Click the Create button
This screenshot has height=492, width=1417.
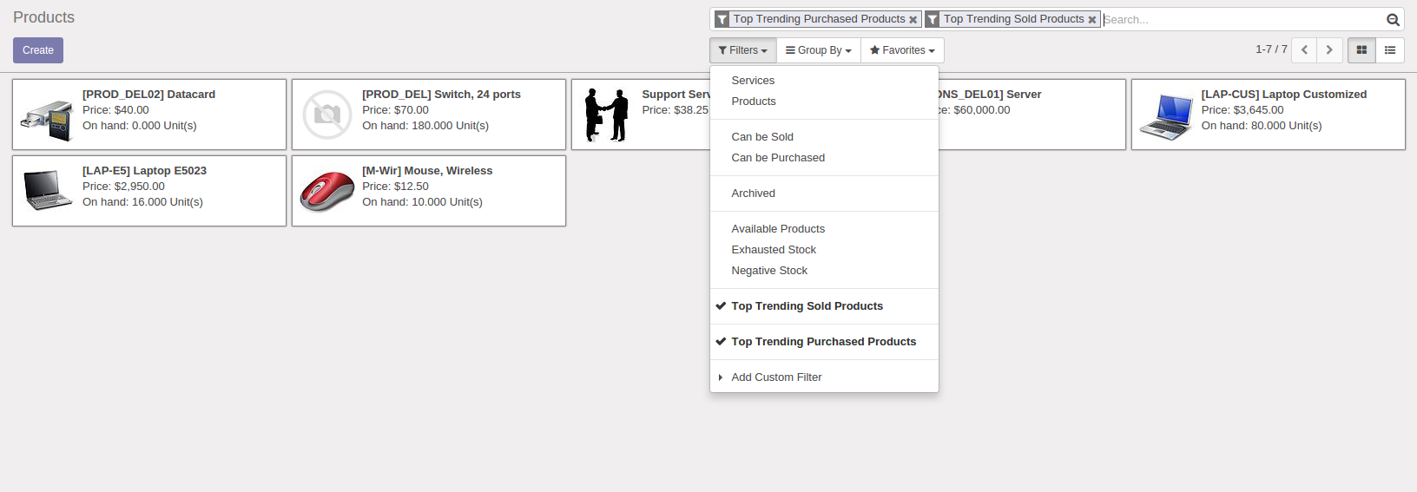pos(38,50)
